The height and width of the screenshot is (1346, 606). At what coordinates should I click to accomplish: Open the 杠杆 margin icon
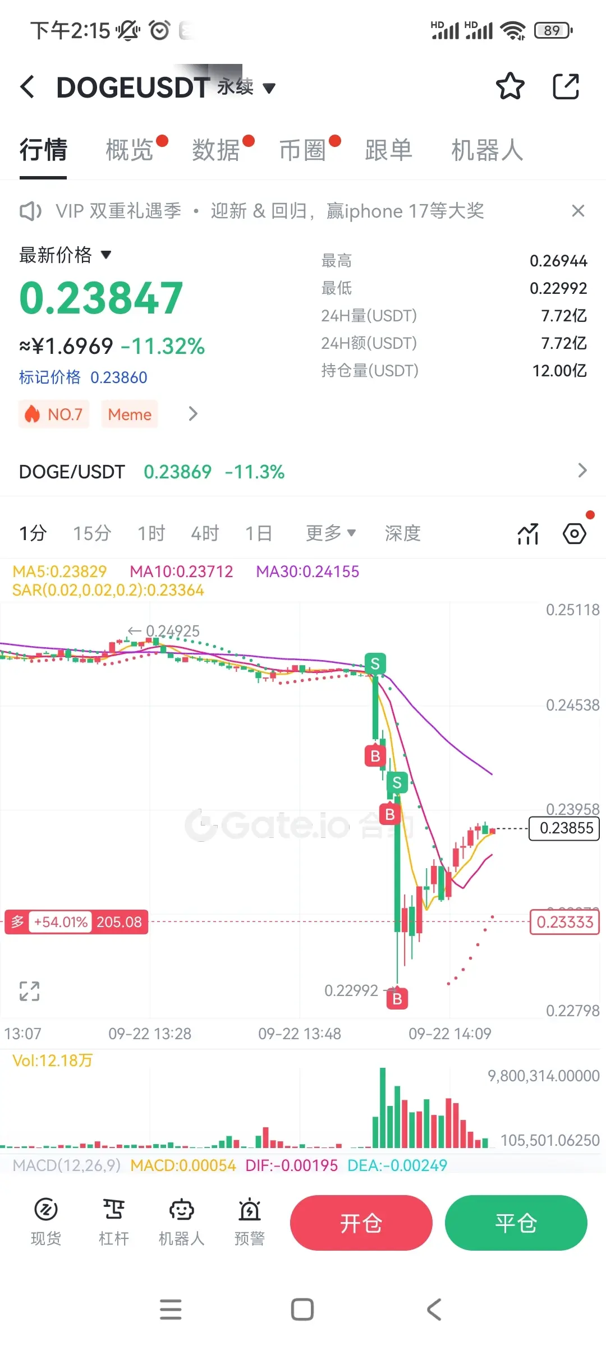click(114, 1222)
